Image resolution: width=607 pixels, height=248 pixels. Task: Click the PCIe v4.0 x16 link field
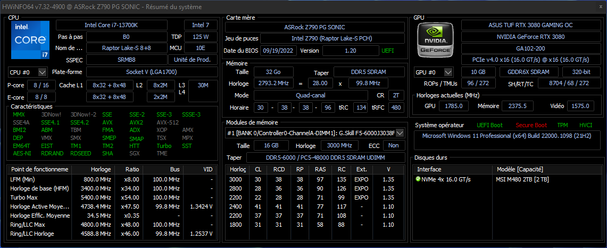[x=530, y=60]
